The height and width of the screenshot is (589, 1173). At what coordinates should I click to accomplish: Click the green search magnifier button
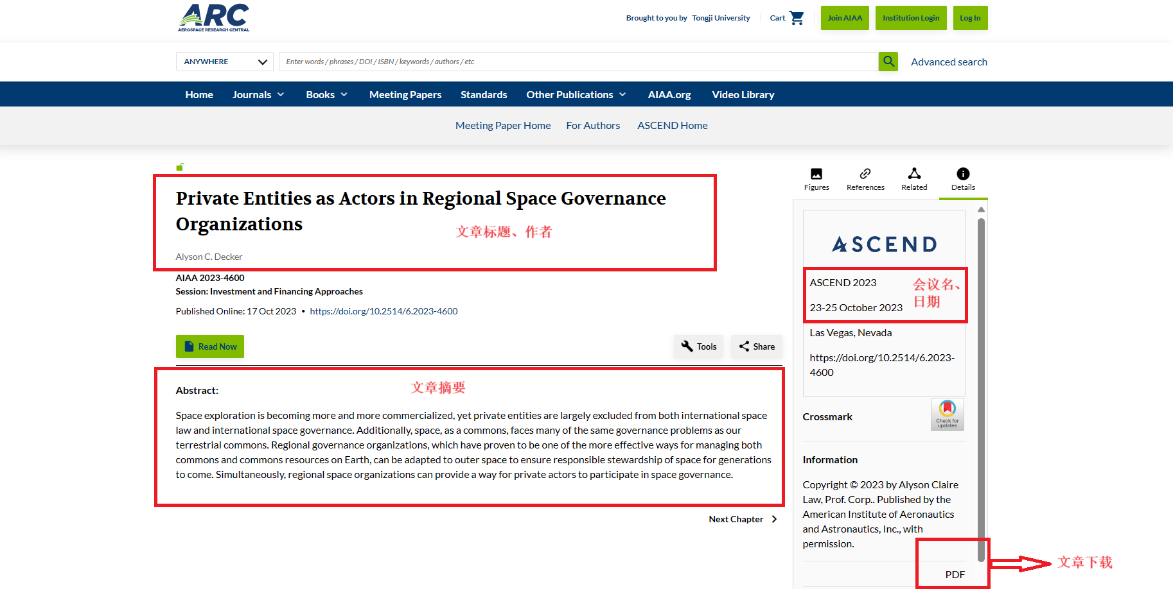tap(888, 62)
